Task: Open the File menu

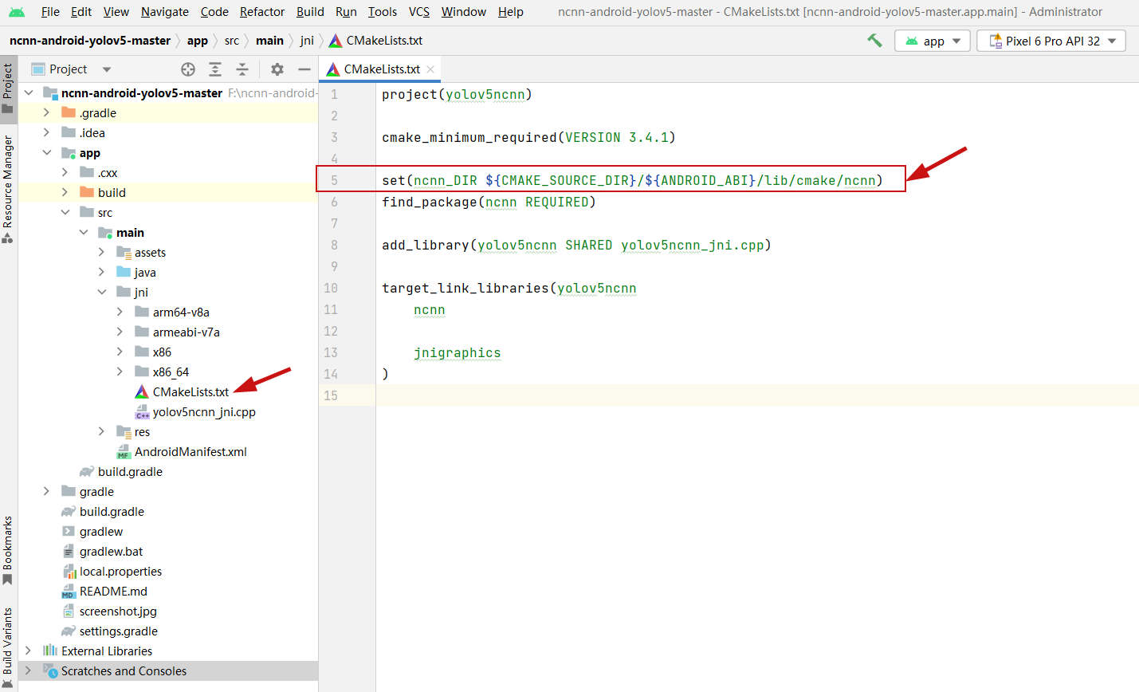Action: click(x=50, y=12)
